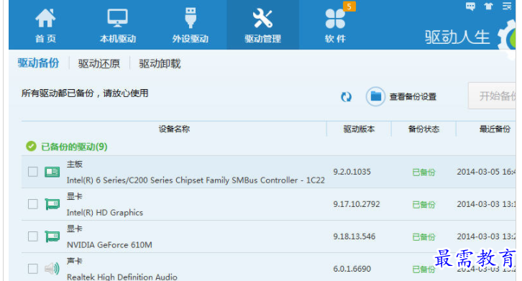This screenshot has width=522, height=281.
Task: Click 已备份 status in the 主板 row
Action: pyautogui.click(x=423, y=172)
